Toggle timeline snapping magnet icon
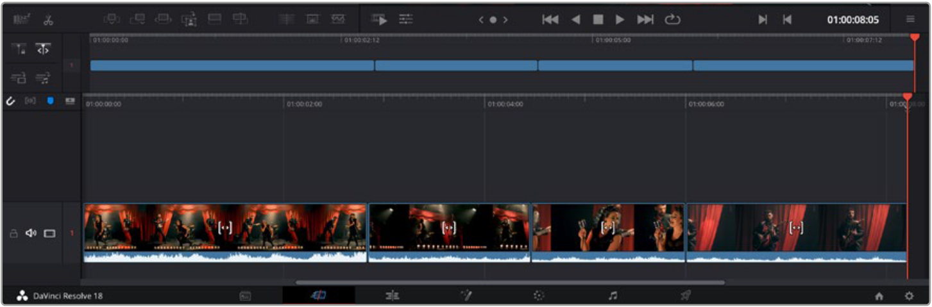 point(10,101)
